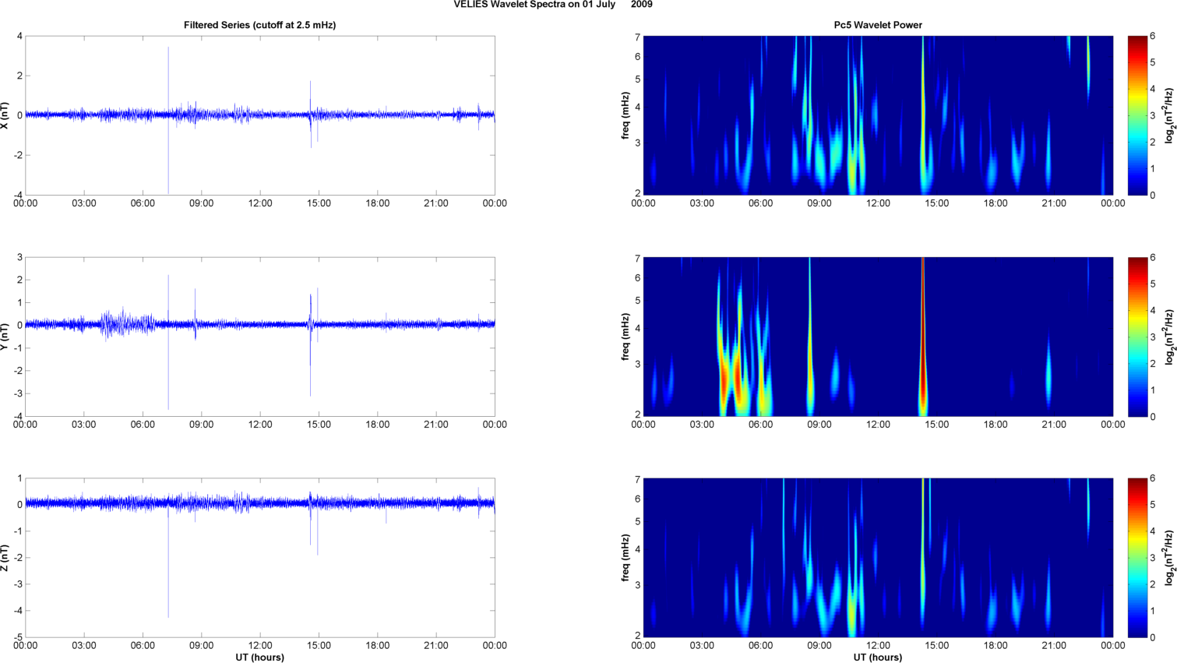This screenshot has width=1177, height=663.
Task: Click 'Filtered Series (cutoff at 2.5 mHz)' heading
Action: [x=260, y=25]
